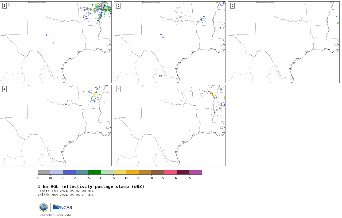Click the yellow 35-40 dBZ swatch
Image resolution: width=342 pixels, height=218 pixels.
coord(120,172)
